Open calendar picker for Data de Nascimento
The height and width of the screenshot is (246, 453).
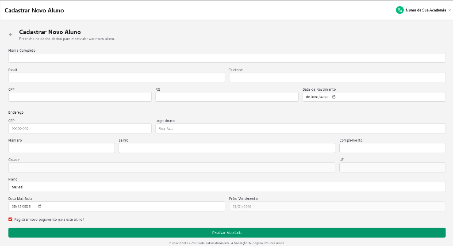(x=334, y=97)
